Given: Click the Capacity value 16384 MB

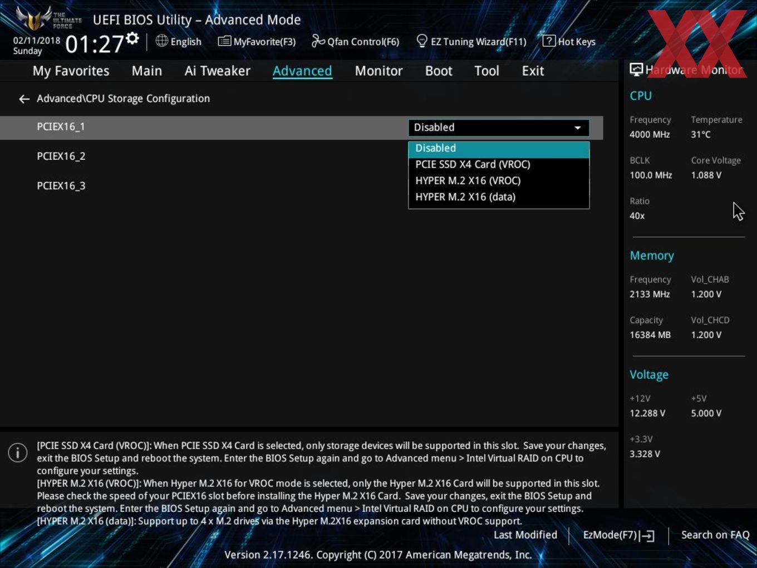Looking at the screenshot, I should point(650,335).
